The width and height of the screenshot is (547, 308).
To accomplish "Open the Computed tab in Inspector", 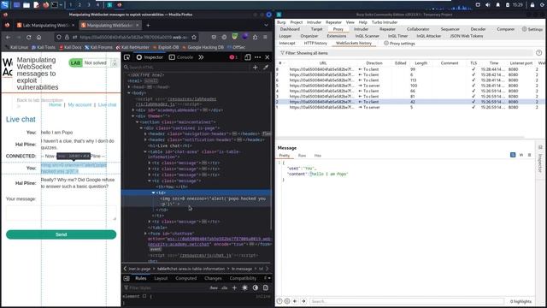I will coord(186,278).
